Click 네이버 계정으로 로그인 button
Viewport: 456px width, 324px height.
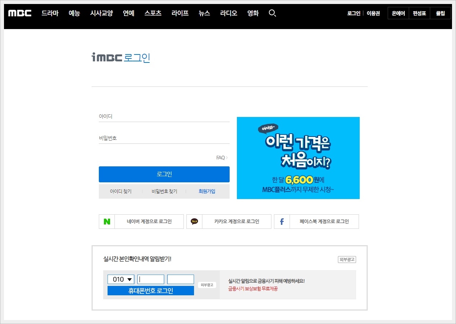pyautogui.click(x=141, y=222)
